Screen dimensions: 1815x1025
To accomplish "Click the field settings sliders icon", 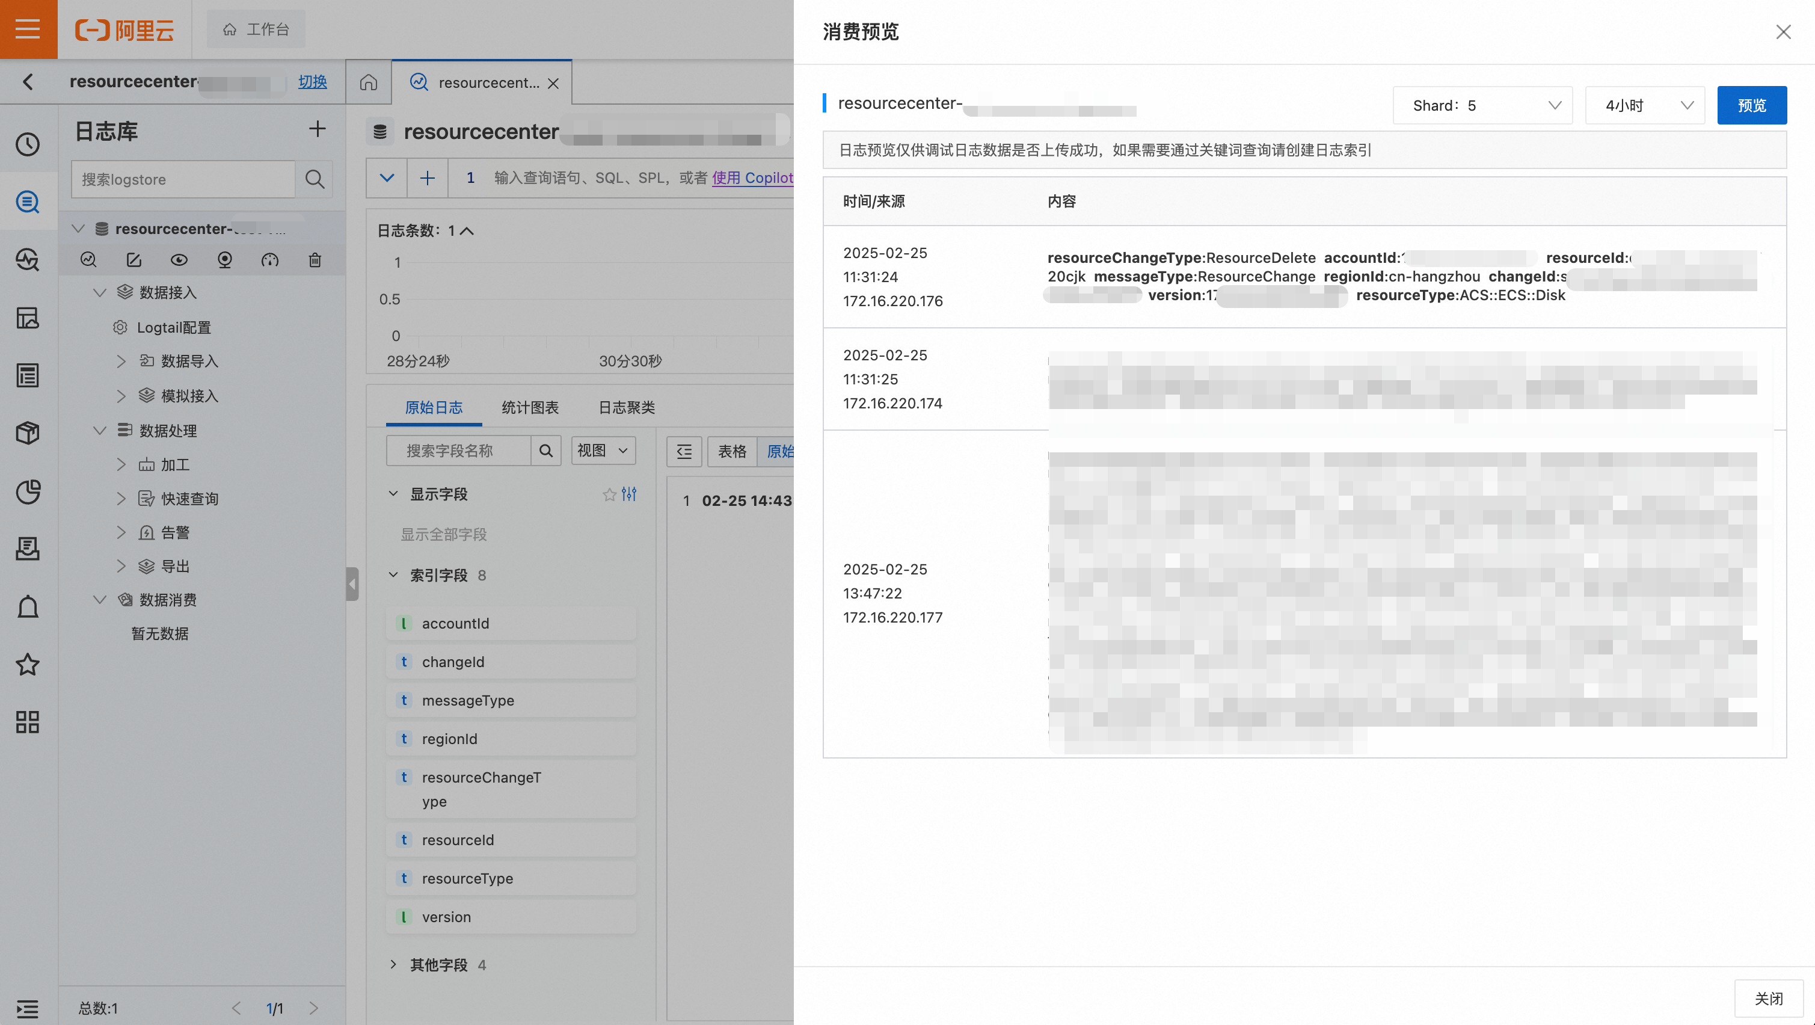I will click(x=629, y=494).
